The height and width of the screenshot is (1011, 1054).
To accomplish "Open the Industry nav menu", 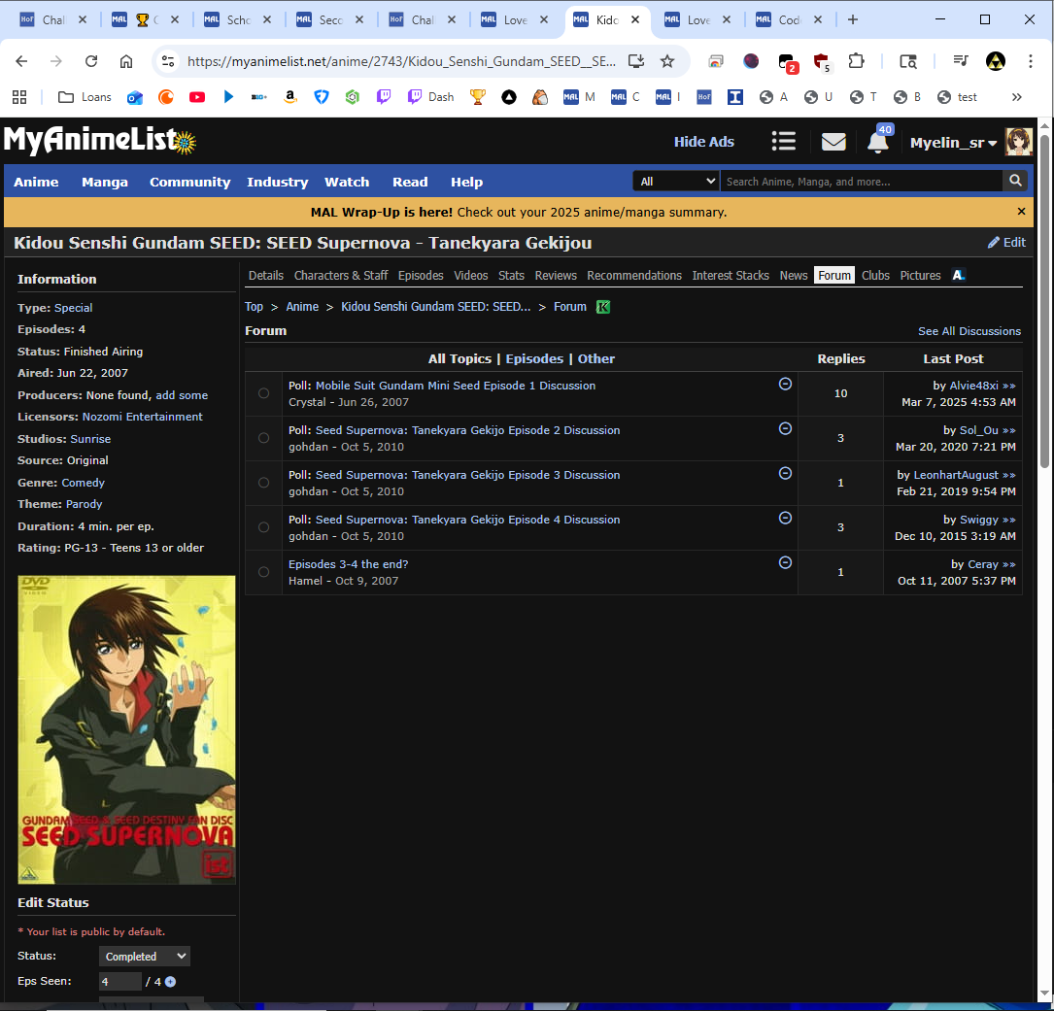I will (278, 182).
